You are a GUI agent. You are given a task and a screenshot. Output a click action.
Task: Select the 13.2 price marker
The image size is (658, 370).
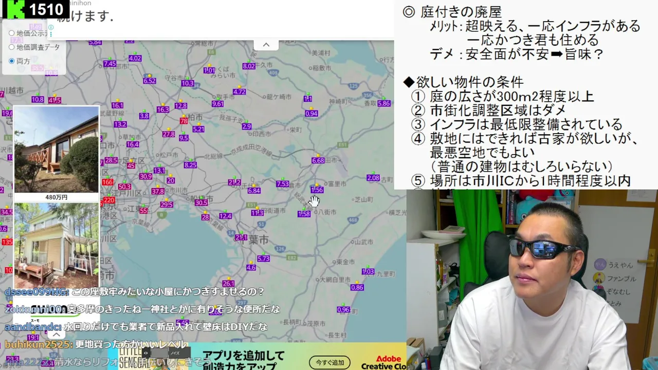(120, 124)
